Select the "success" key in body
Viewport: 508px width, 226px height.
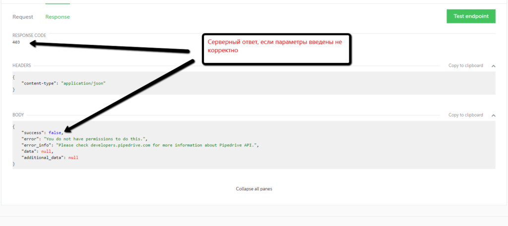click(x=34, y=133)
